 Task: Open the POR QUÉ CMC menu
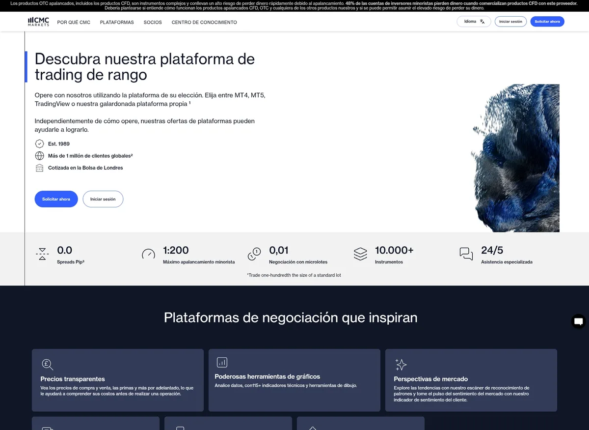pos(74,22)
